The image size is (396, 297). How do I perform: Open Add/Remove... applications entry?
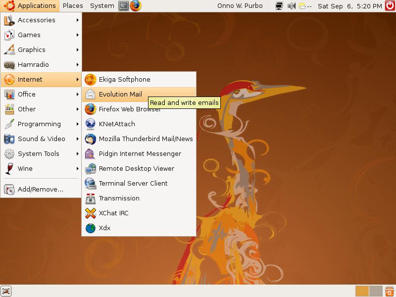click(40, 189)
